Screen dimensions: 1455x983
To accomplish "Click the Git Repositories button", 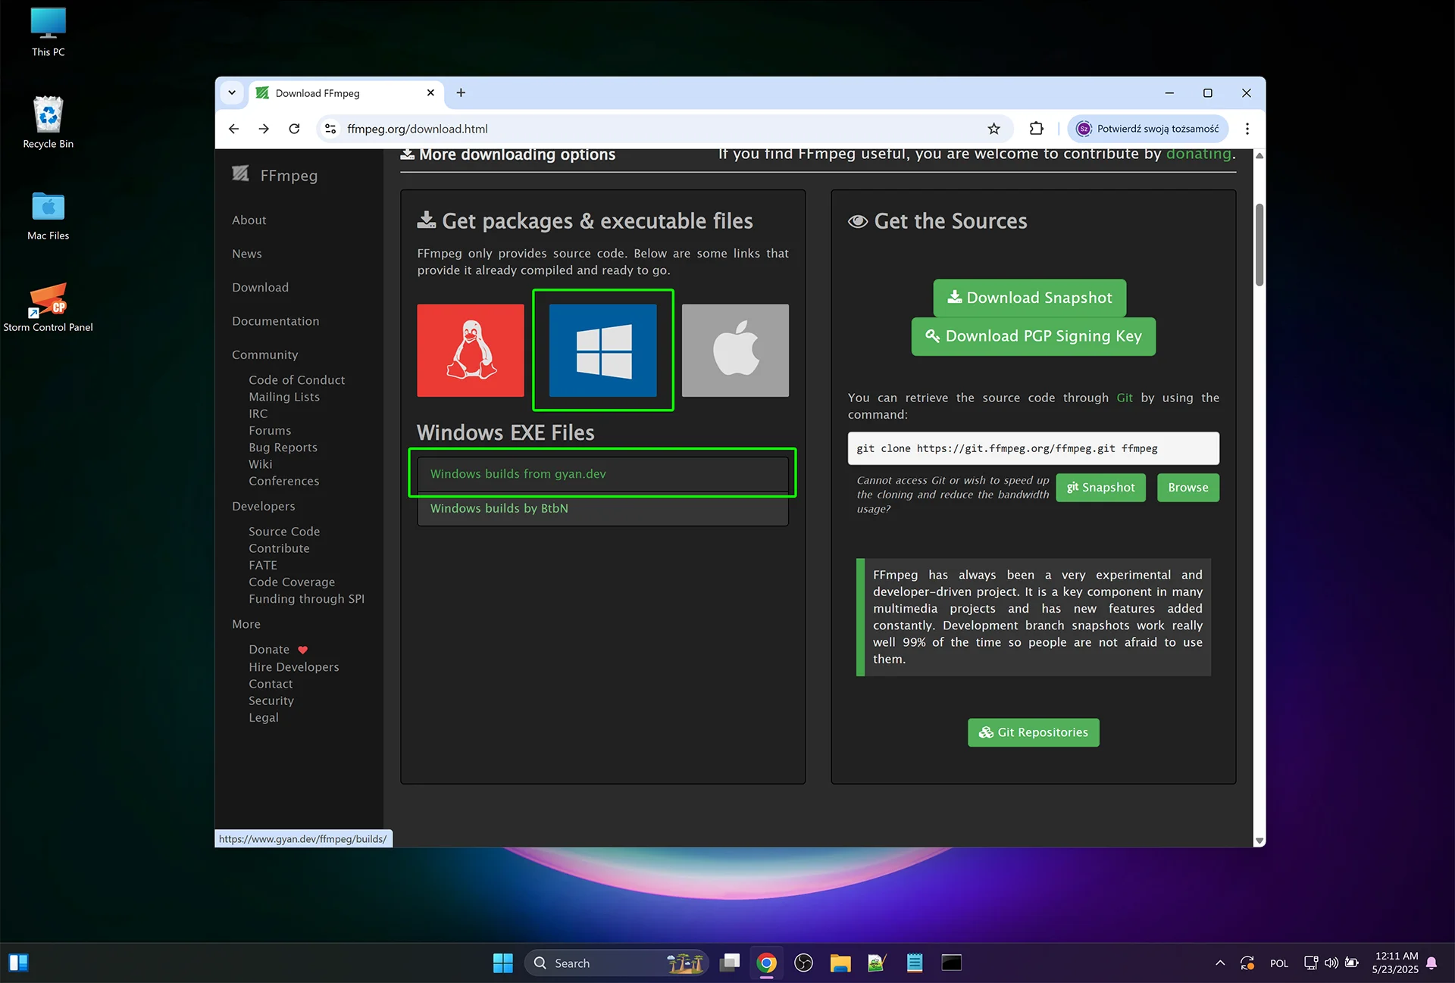I will pyautogui.click(x=1033, y=732).
